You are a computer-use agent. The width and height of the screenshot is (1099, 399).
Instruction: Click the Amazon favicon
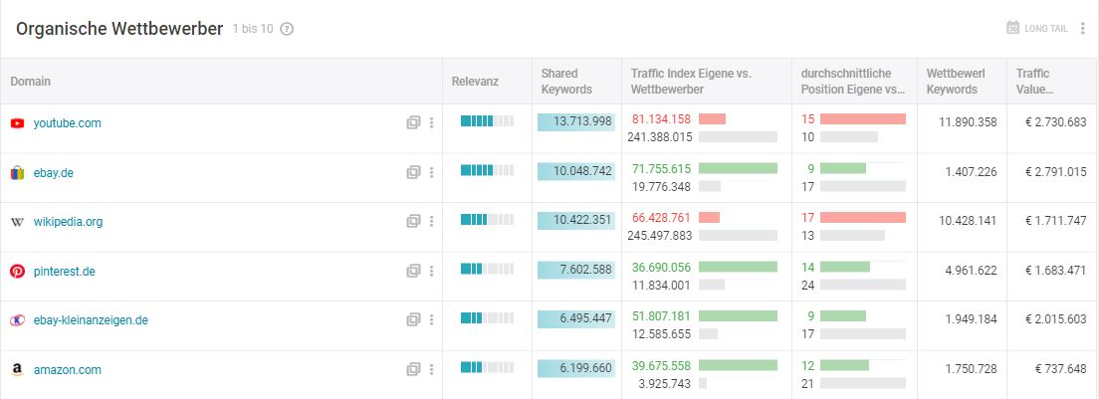coord(18,369)
